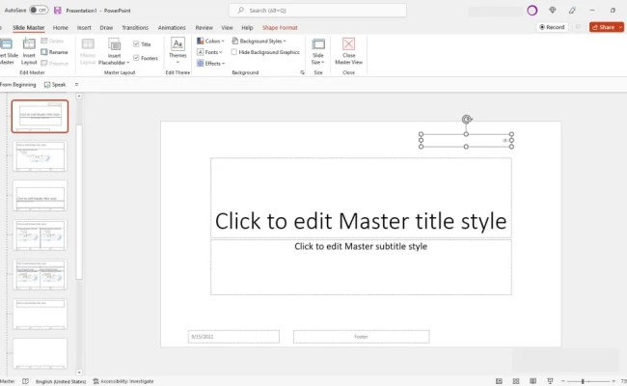Screen dimensions: 627x386
Task: Open the Fonts theme menu
Action: pos(210,52)
